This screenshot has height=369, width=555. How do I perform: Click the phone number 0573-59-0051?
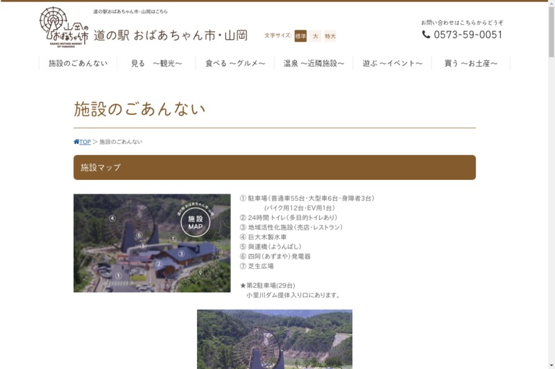click(x=468, y=35)
